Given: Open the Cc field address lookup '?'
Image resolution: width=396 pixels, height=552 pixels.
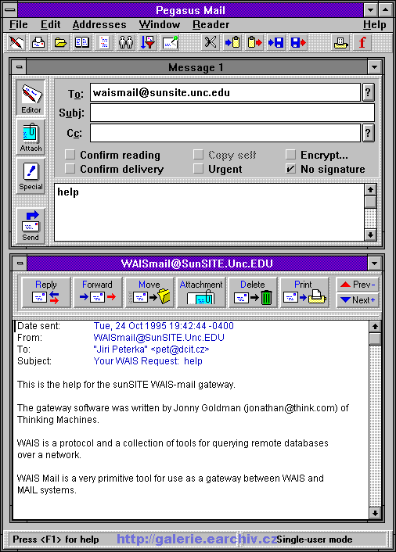Looking at the screenshot, I should 368,133.
